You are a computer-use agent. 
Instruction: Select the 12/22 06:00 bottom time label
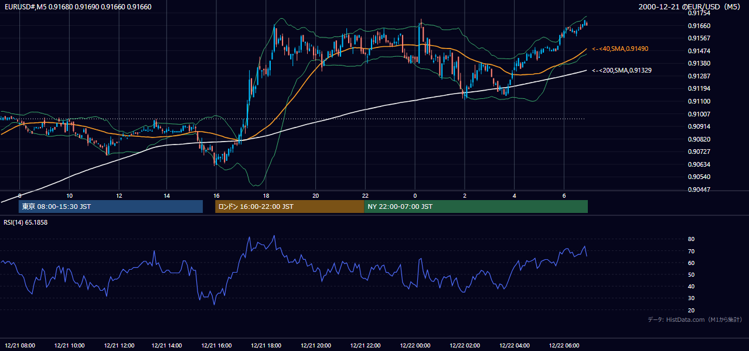564,345
